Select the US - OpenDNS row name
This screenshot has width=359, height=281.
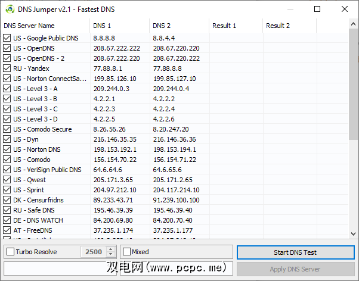click(34, 48)
